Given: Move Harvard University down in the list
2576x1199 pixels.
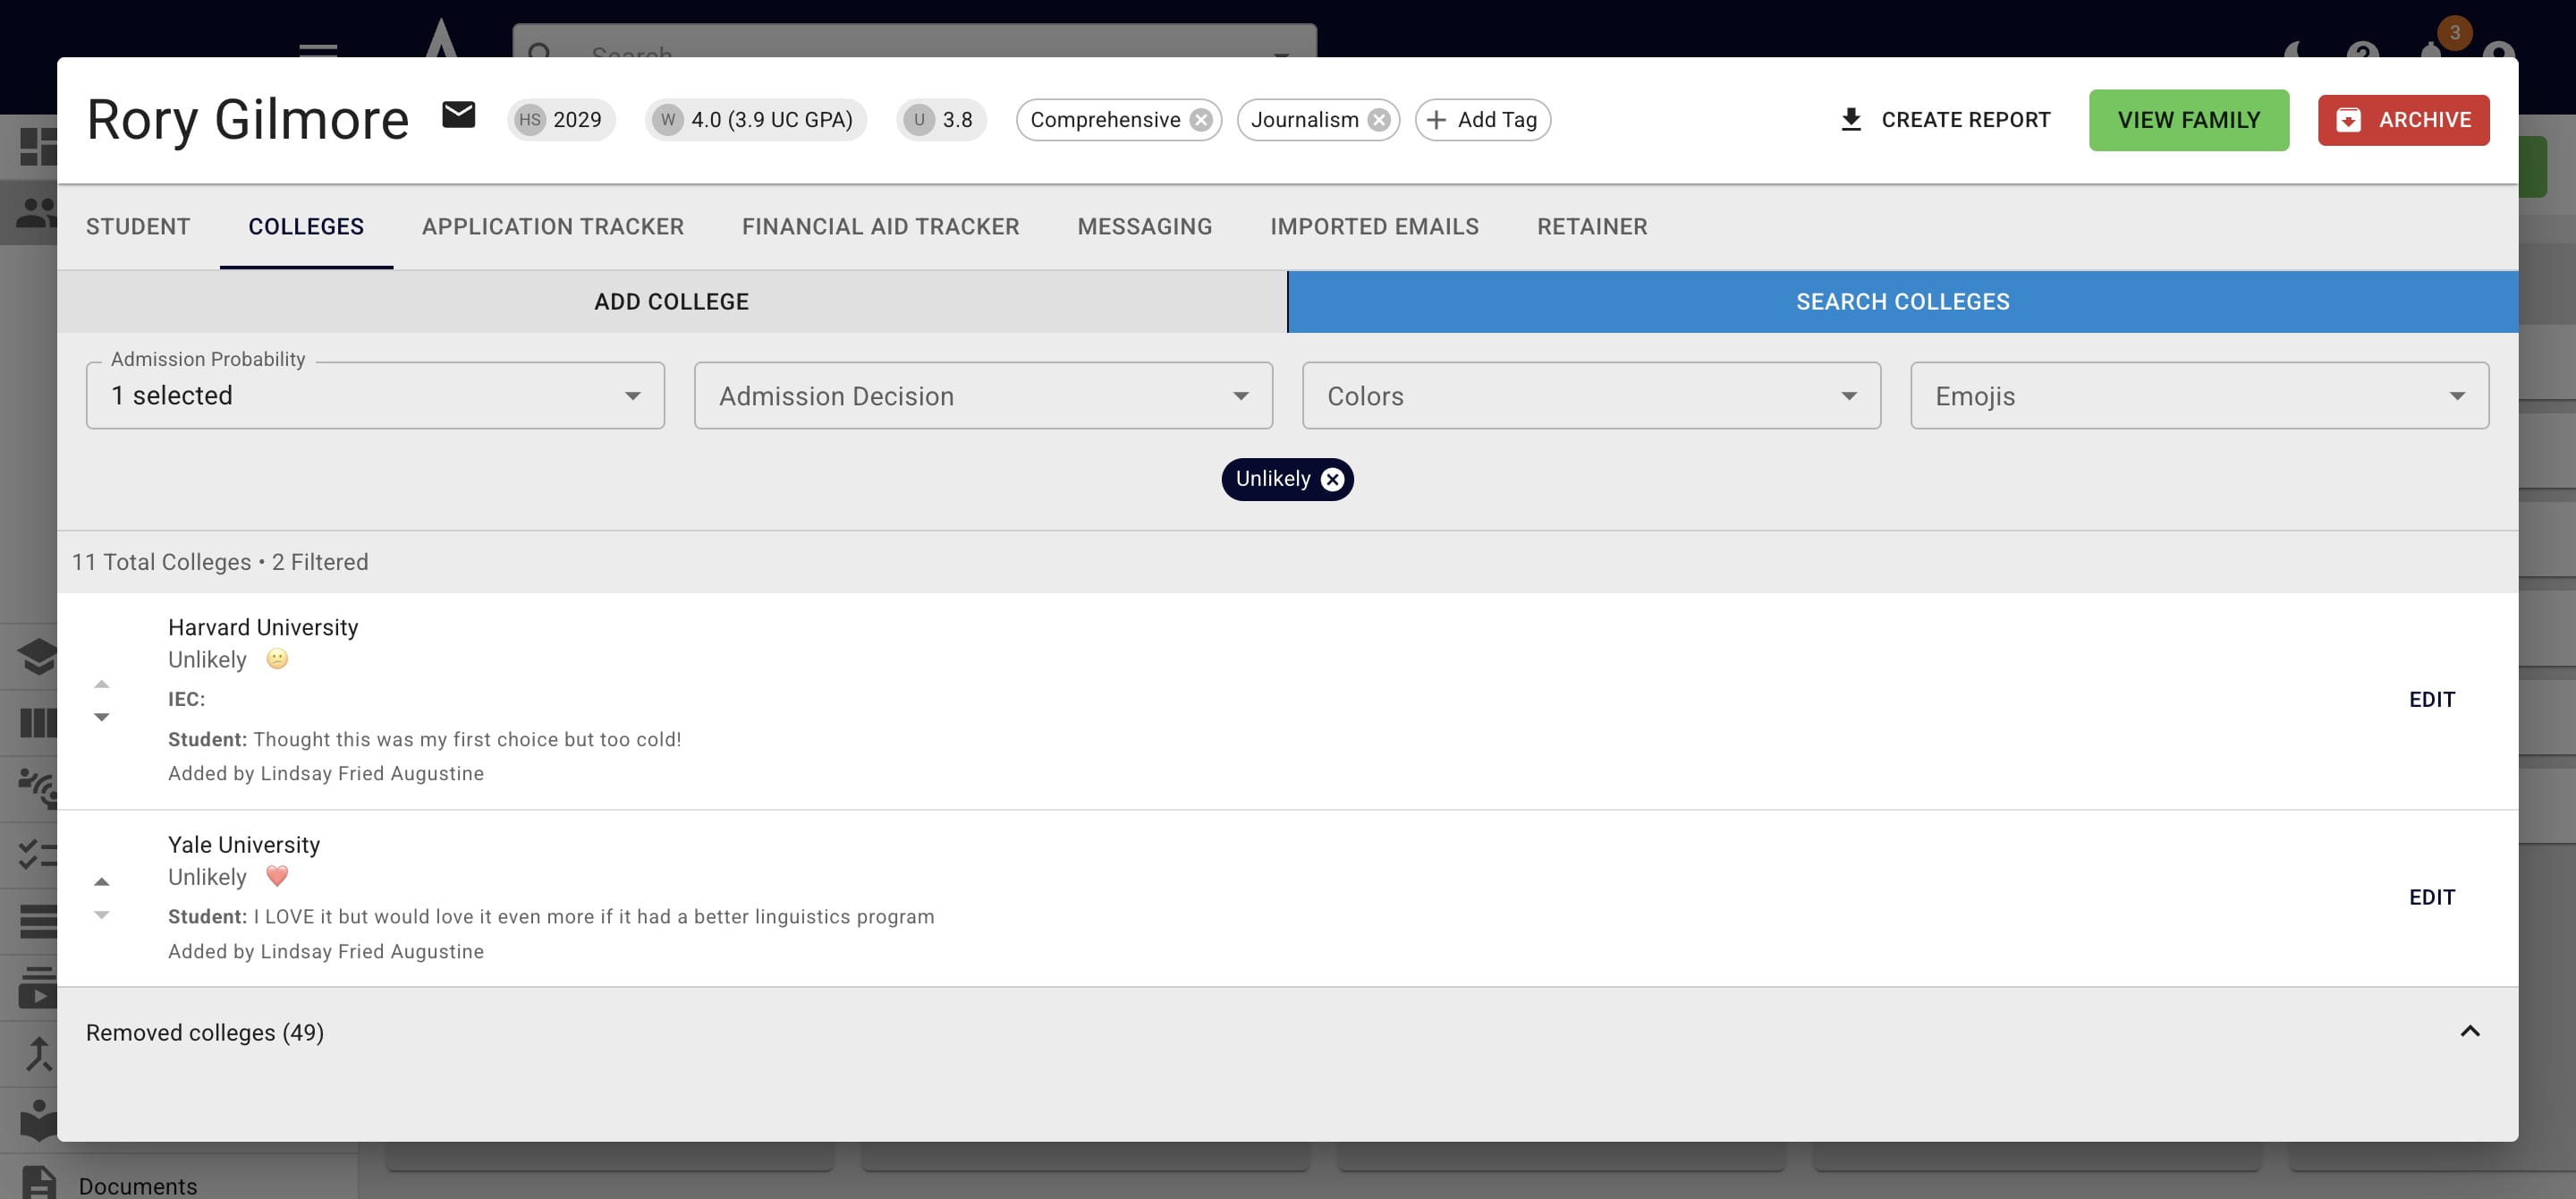Looking at the screenshot, I should [101, 717].
